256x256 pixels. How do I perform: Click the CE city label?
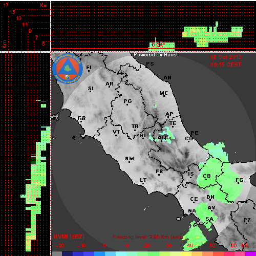194,199
